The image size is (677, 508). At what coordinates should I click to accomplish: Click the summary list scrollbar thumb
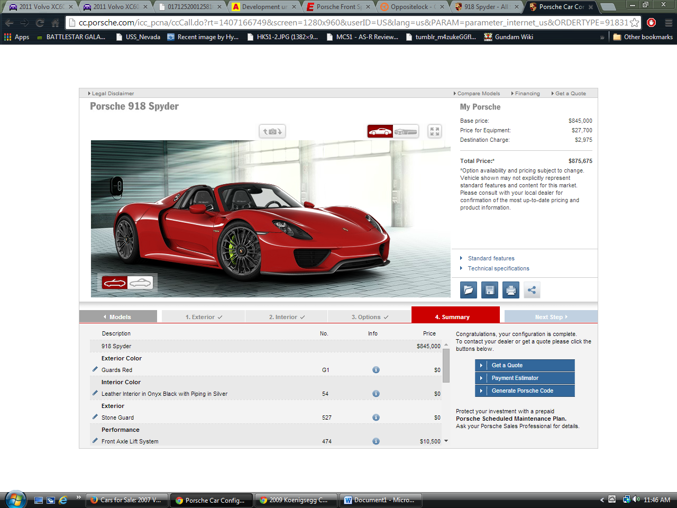446,365
